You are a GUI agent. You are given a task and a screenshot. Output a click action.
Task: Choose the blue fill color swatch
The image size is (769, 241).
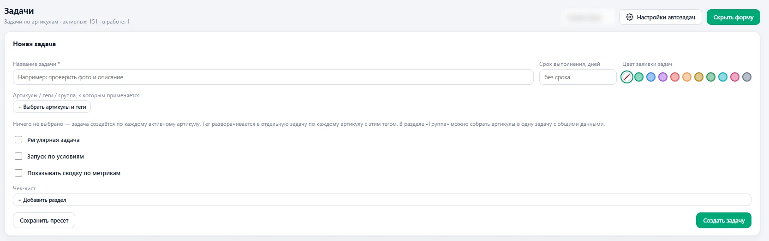[651, 77]
